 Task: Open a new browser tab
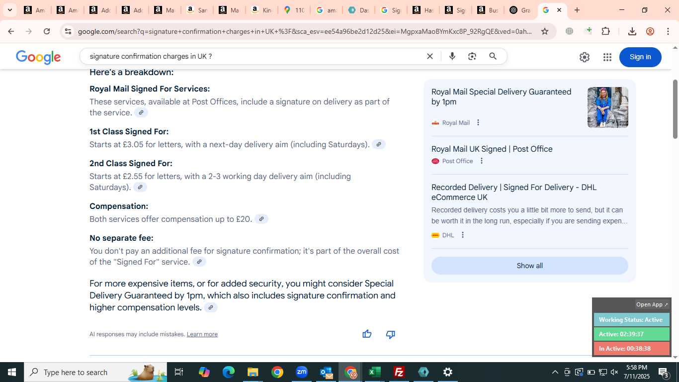click(577, 10)
